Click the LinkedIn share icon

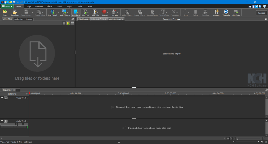click(260, 6)
